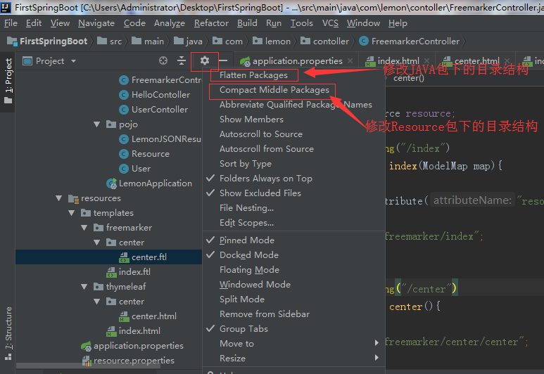Click the FreemarkerController class icon in the tree
This screenshot has width=544, height=374.
[x=124, y=80]
